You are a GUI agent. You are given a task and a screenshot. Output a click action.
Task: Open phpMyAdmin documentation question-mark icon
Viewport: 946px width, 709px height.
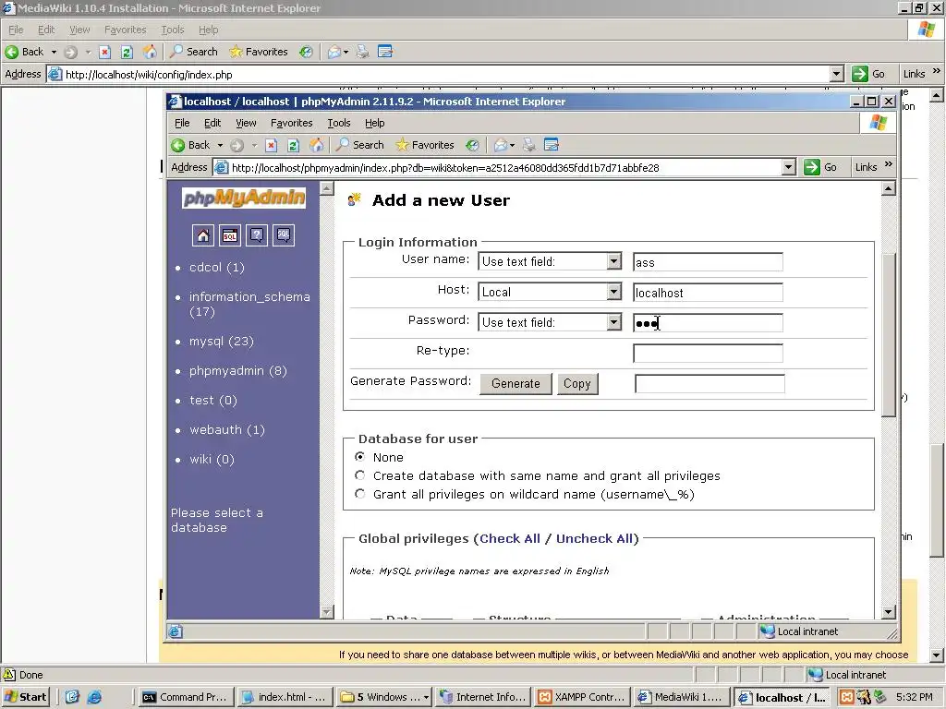click(x=257, y=235)
